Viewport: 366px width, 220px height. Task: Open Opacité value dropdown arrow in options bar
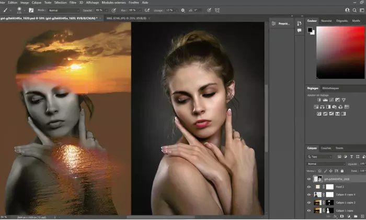point(107,10)
